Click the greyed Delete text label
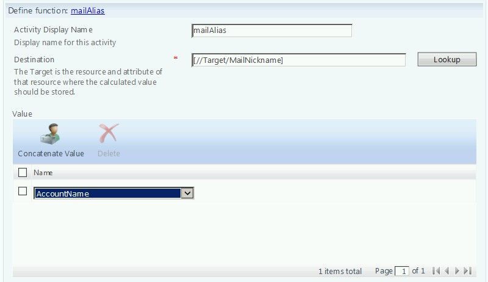 pos(109,153)
